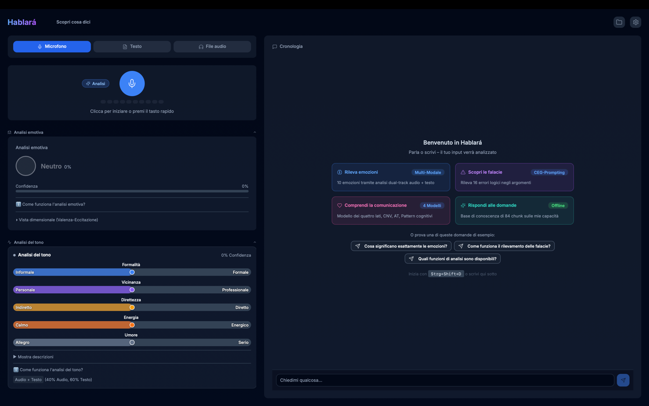This screenshot has width=649, height=406.
Task: Click the sparkle icon on Rispondi alle domande
Action: click(463, 205)
